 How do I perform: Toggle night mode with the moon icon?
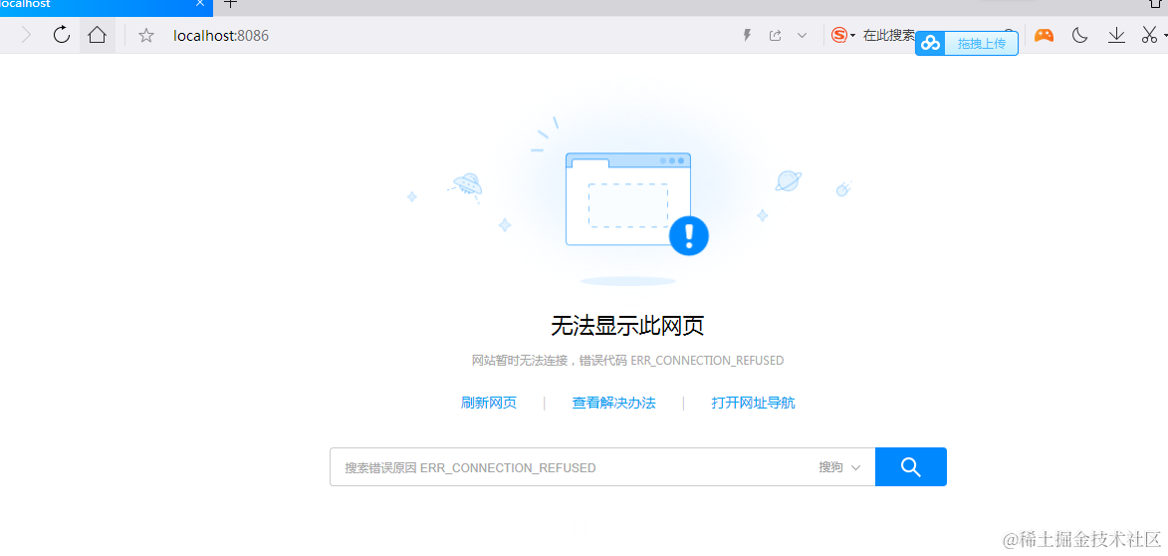pos(1079,35)
